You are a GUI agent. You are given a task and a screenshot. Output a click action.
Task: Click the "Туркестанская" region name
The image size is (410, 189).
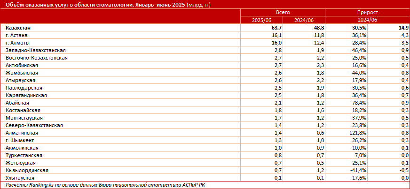[x=24, y=155]
